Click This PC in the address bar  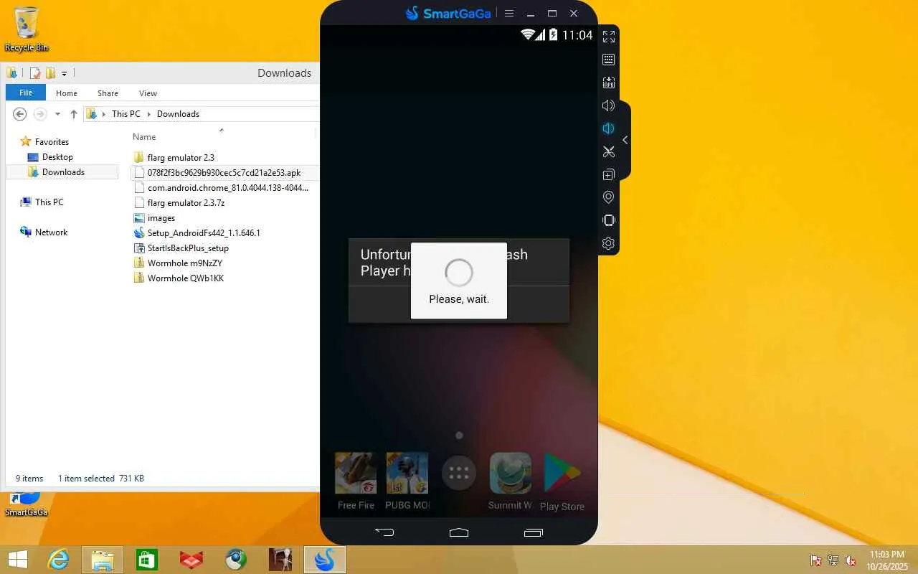(x=126, y=114)
